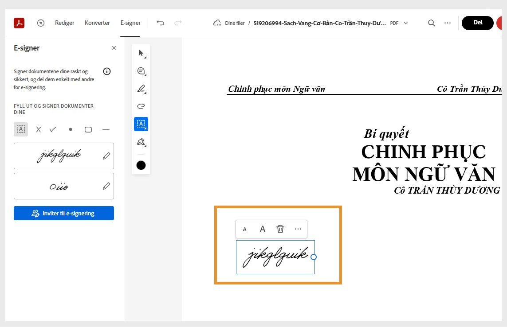
Task: Edit the Oiio initials pencil
Action: [106, 186]
